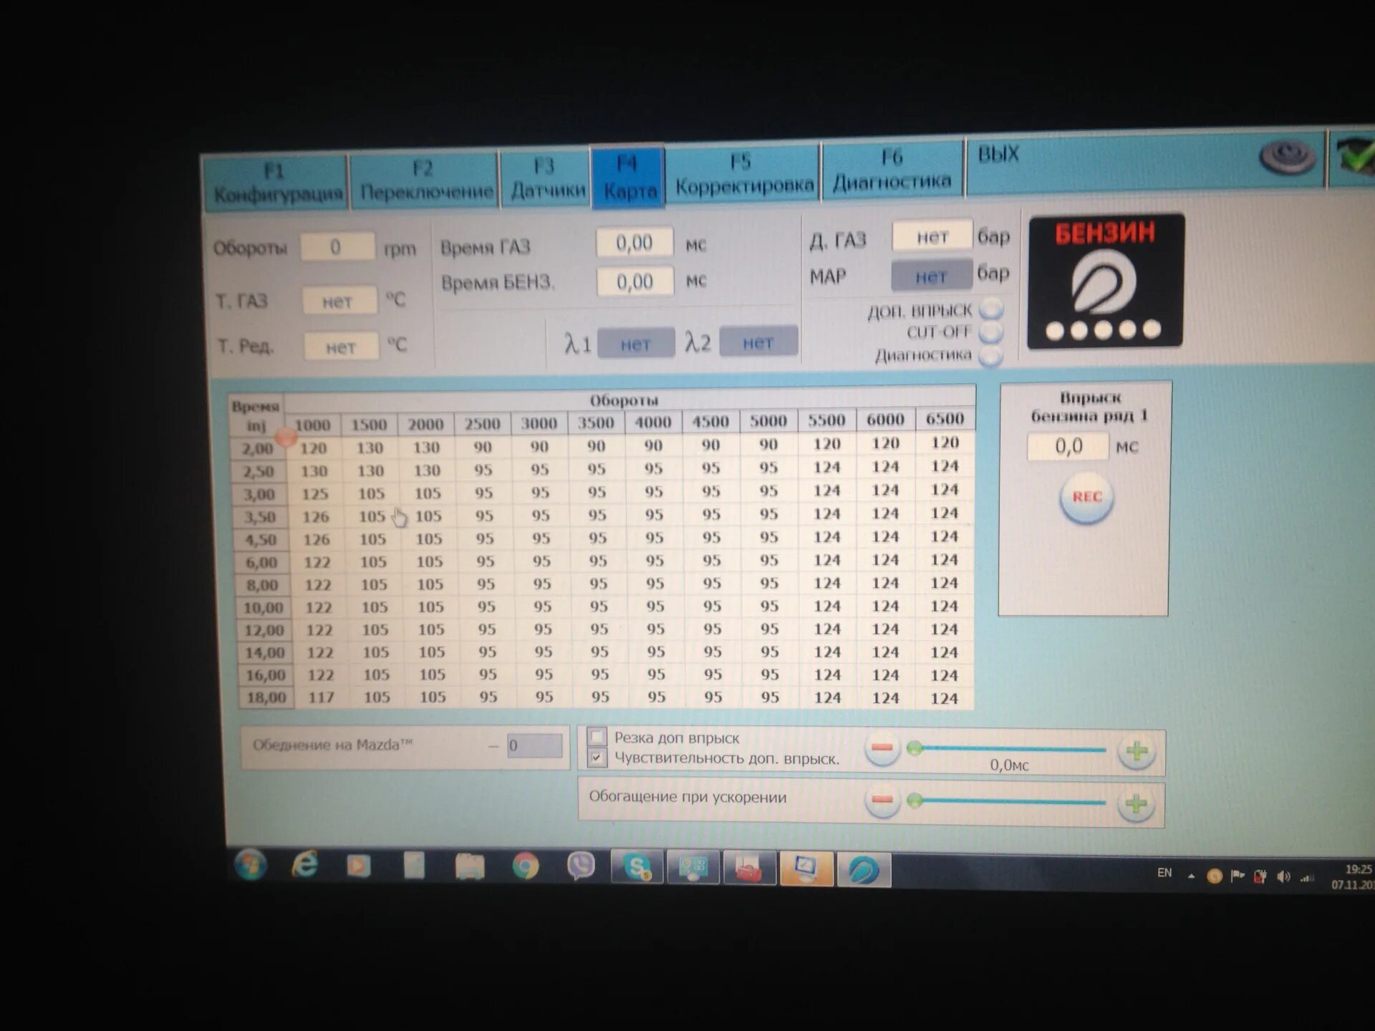This screenshot has height=1031, width=1375.
Task: Open Google Chrome from the taskbar
Action: (x=525, y=867)
